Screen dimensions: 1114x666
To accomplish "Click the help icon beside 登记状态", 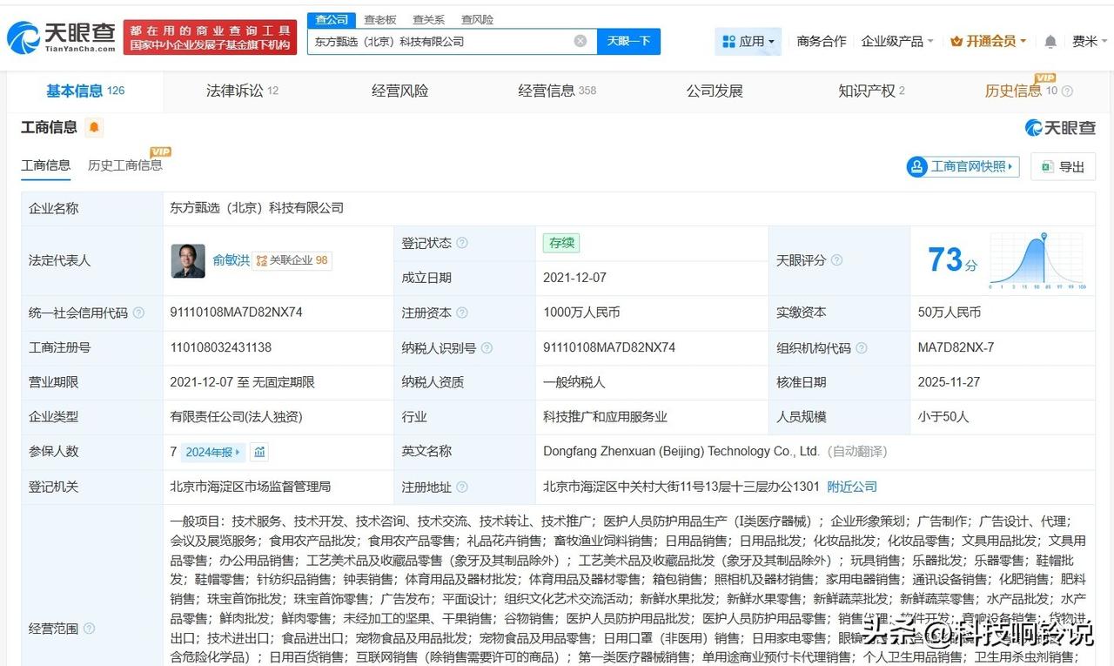I will point(462,243).
